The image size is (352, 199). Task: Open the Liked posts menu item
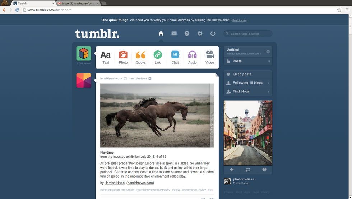(242, 74)
